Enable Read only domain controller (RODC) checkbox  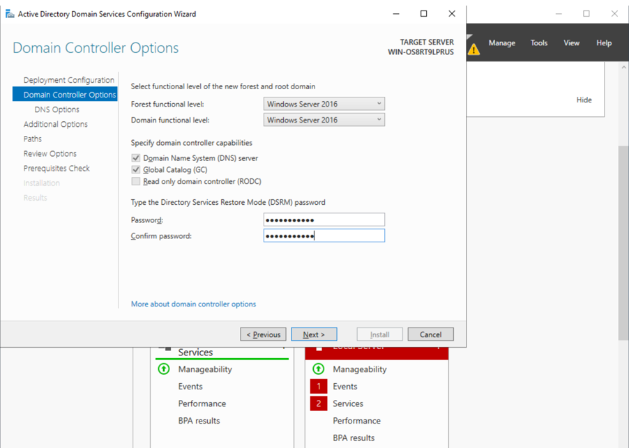click(136, 182)
